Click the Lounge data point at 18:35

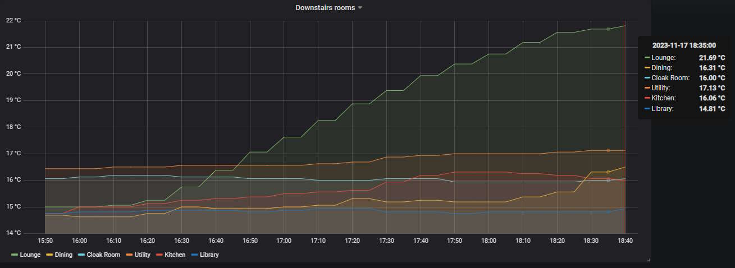(608, 29)
